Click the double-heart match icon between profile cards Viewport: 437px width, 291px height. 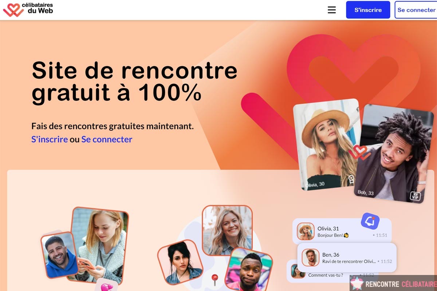point(360,153)
